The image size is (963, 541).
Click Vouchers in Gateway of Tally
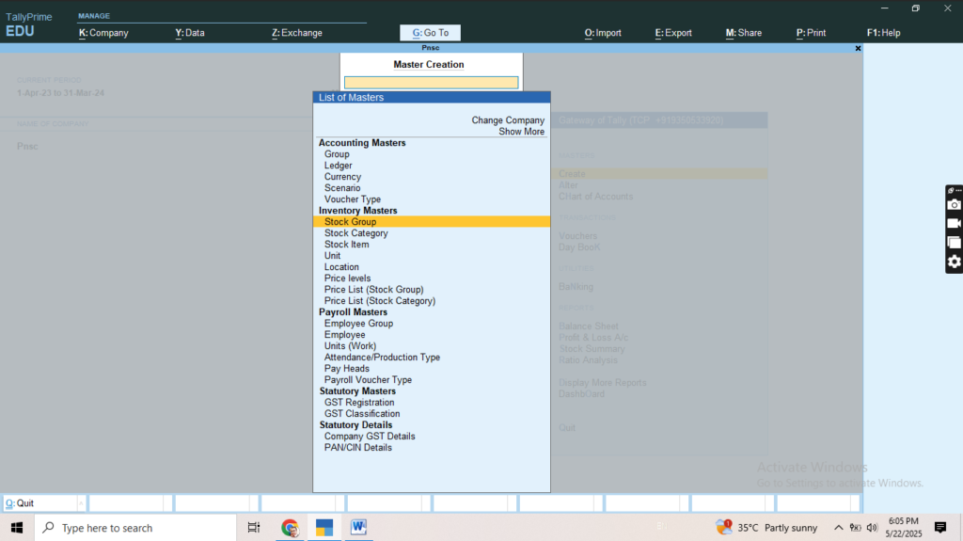click(577, 236)
